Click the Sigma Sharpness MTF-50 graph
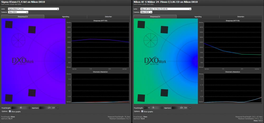 (100, 45)
